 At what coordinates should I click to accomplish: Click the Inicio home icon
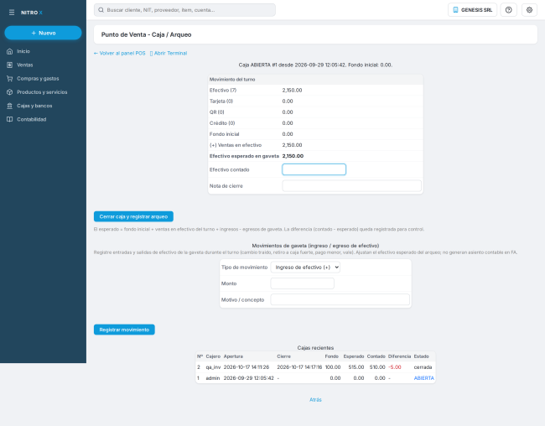click(x=10, y=51)
